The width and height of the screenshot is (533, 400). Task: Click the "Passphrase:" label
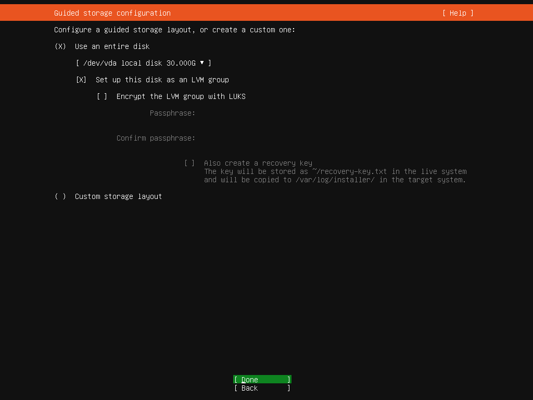172,113
